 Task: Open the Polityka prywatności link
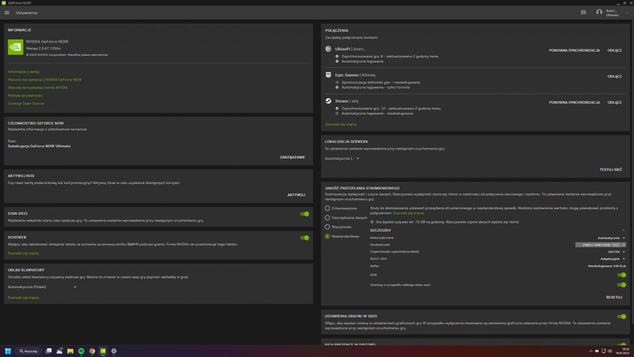coord(25,96)
